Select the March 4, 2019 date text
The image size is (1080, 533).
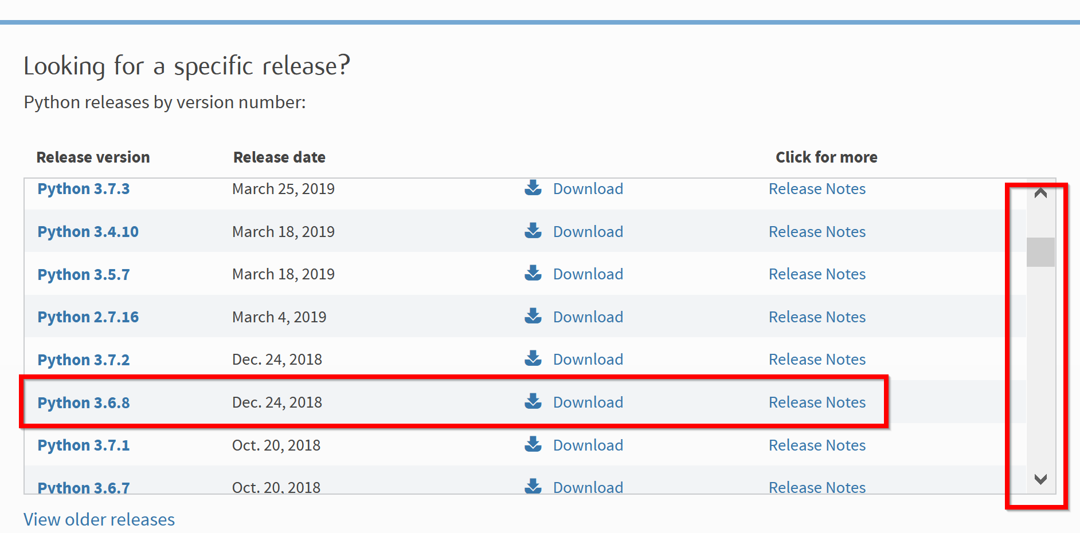tap(279, 317)
